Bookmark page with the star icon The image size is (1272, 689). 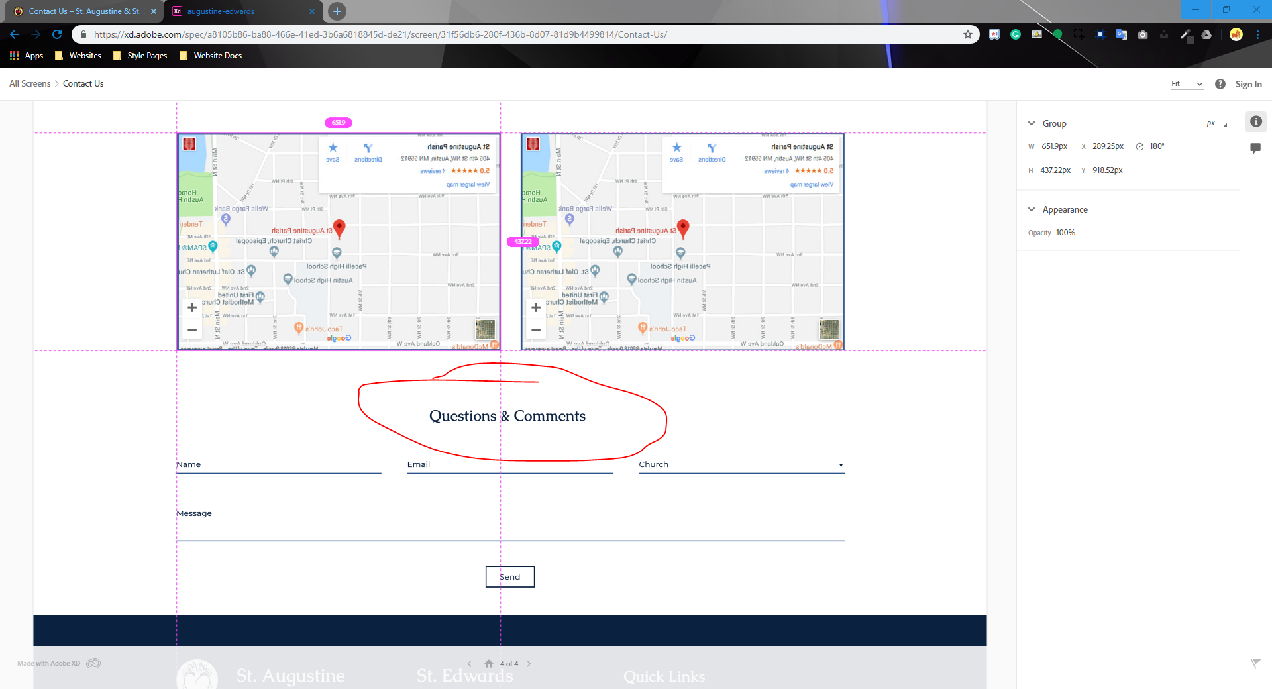tap(967, 34)
